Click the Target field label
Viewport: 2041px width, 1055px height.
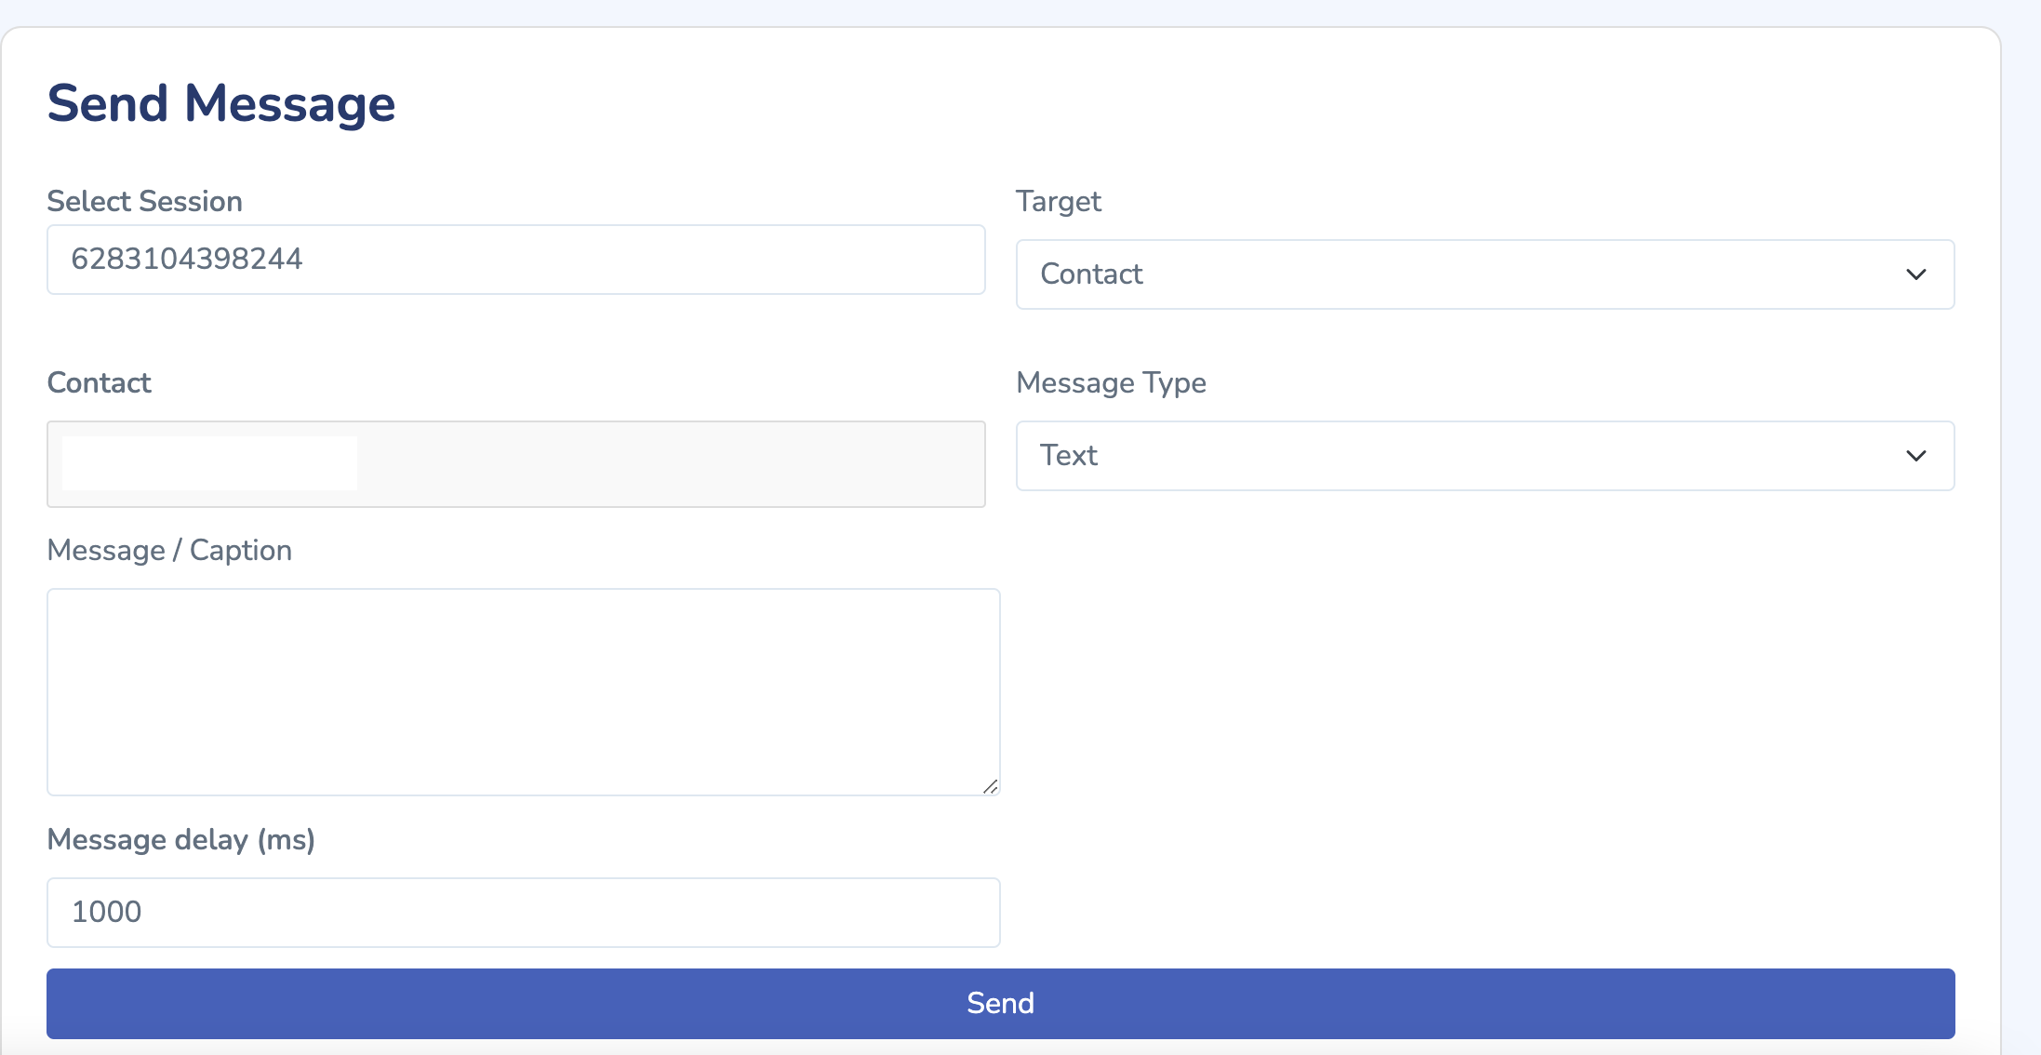pos(1059,201)
